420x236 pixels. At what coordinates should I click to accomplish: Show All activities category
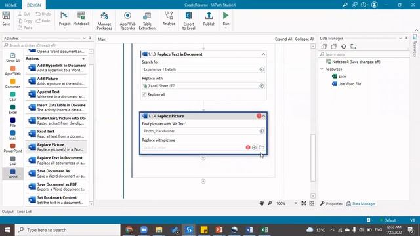tap(12, 58)
